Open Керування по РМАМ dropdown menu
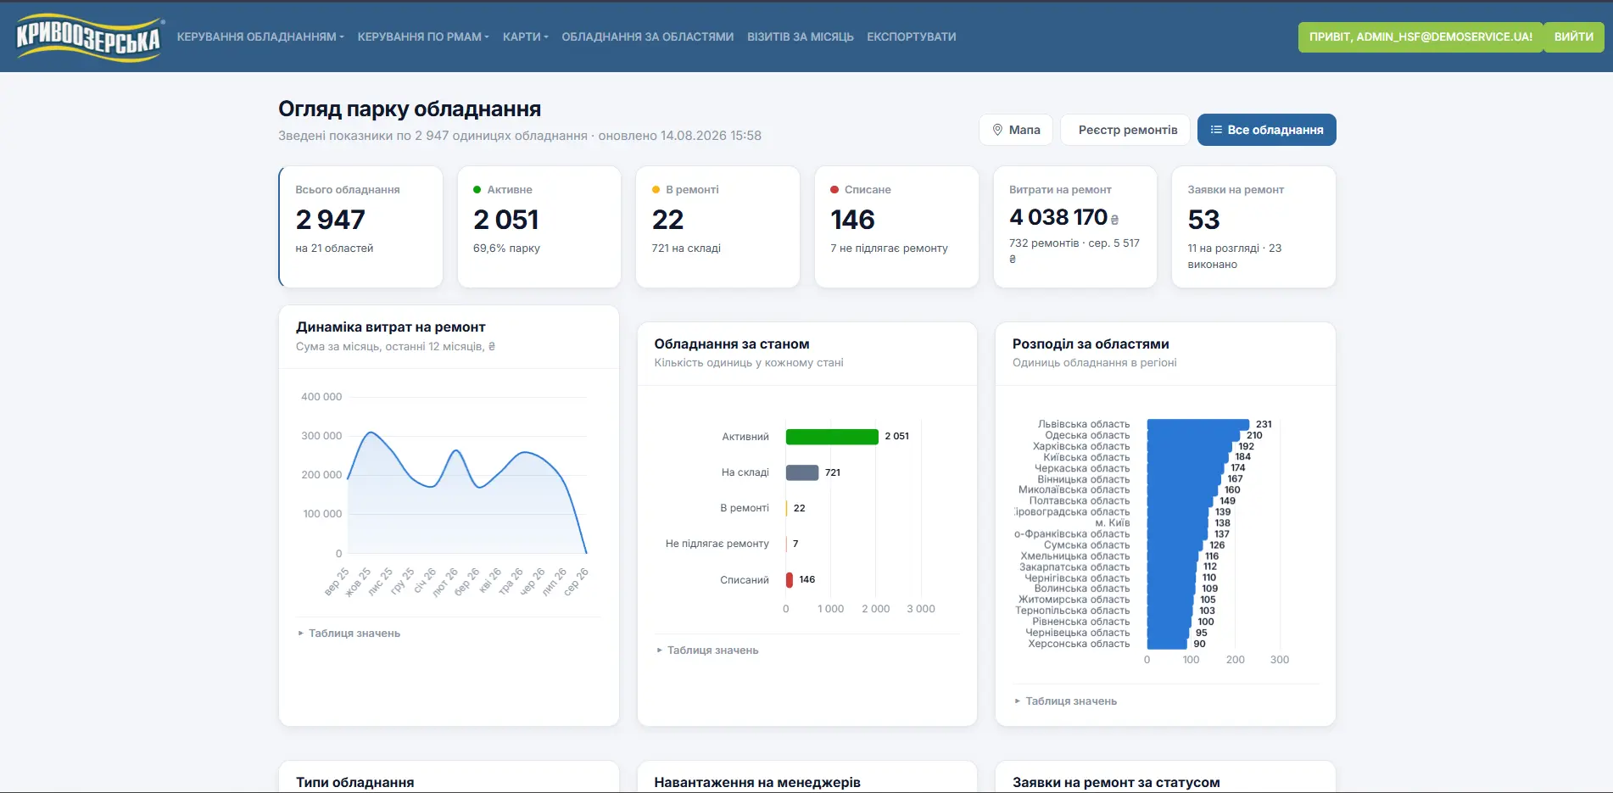 pyautogui.click(x=423, y=36)
